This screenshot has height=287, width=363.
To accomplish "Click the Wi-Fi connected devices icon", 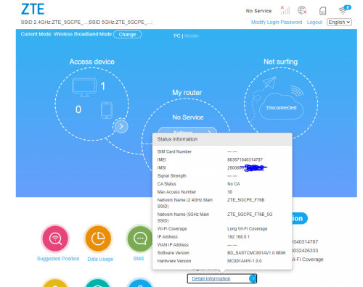I will [344, 10].
